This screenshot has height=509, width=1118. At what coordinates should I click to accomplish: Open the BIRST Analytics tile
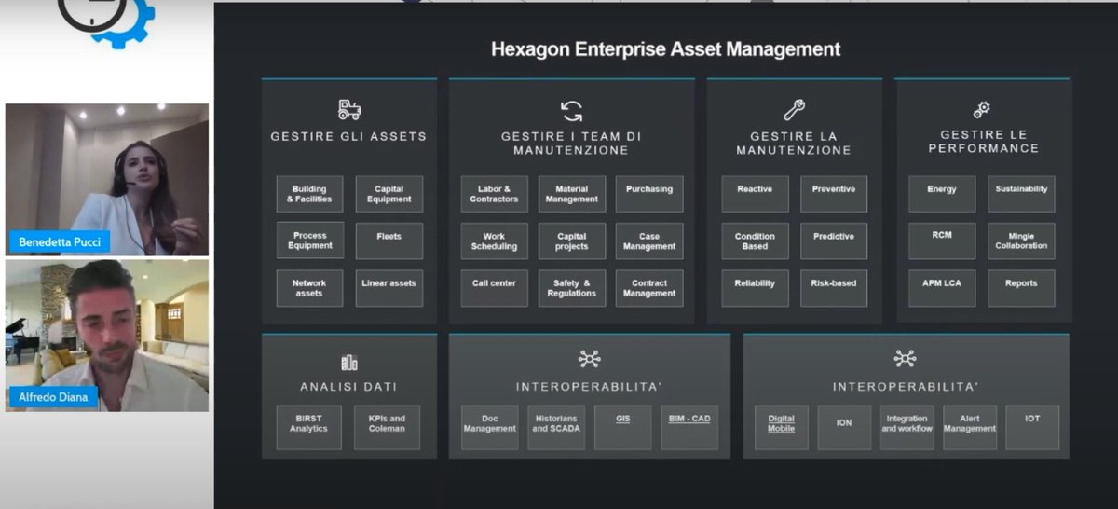click(308, 428)
